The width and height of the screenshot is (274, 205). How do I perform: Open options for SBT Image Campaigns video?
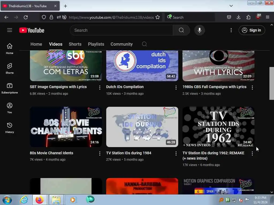coord(100,88)
